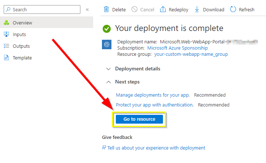Click the Delete toolbar label
This screenshot has width=266, height=163.
(119, 9)
